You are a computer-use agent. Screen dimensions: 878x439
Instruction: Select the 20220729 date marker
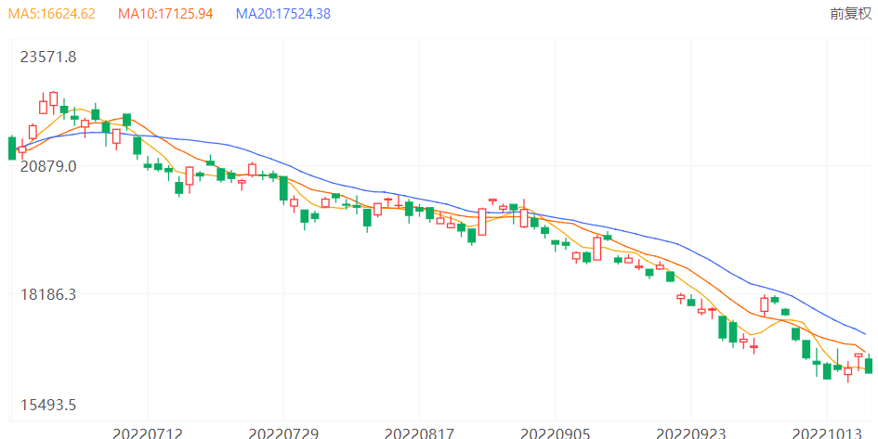(283, 433)
